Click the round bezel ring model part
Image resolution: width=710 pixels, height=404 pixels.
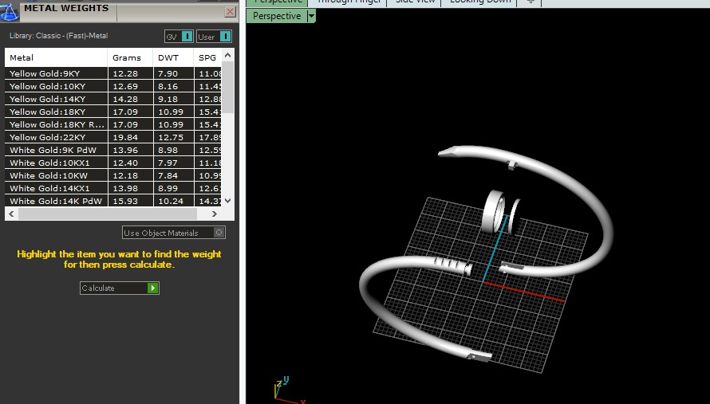coord(494,212)
